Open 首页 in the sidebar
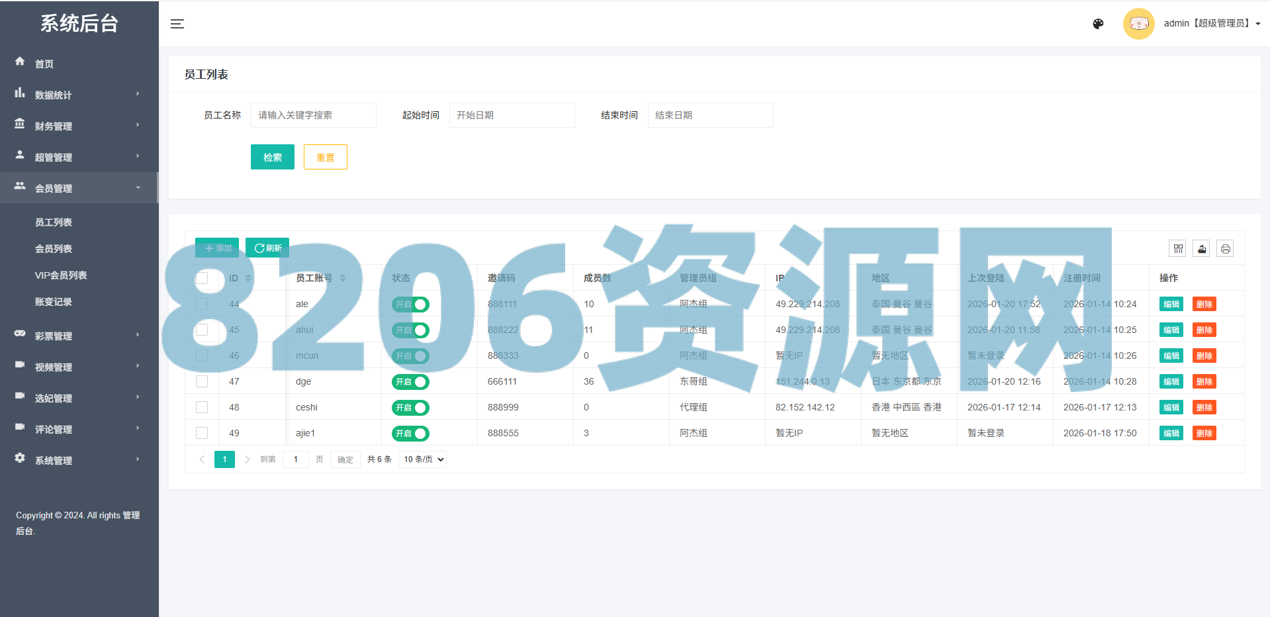1270x617 pixels. pos(44,64)
